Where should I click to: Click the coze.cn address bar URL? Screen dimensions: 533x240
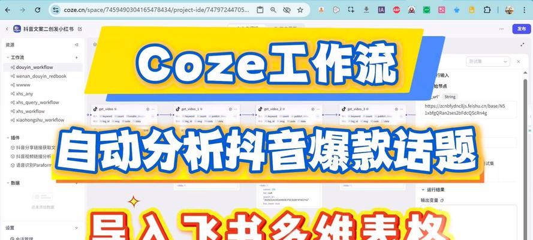156,10
